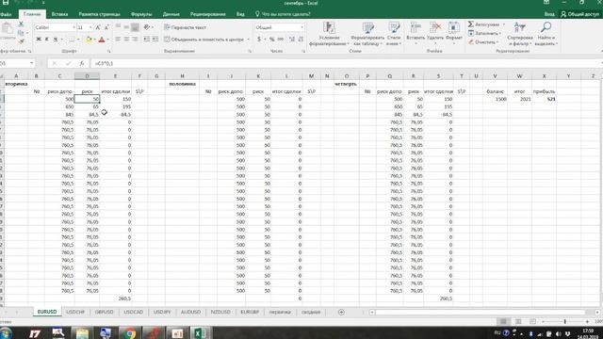
Task: Open the fill color dropdown arrow
Action: [x=94, y=40]
